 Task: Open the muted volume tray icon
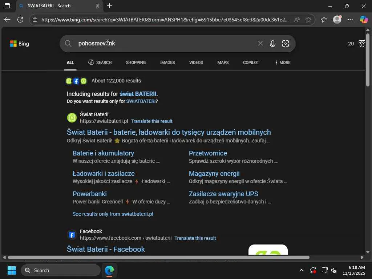[x=334, y=270]
